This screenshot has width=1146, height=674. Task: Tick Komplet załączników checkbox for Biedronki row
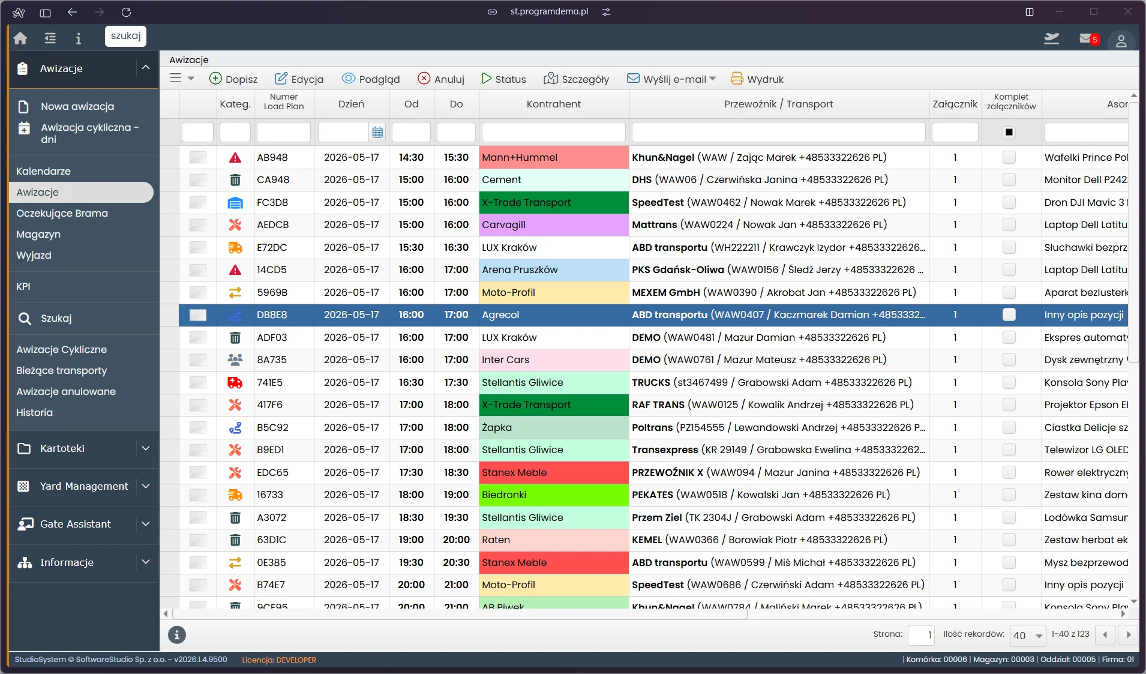click(x=1009, y=495)
